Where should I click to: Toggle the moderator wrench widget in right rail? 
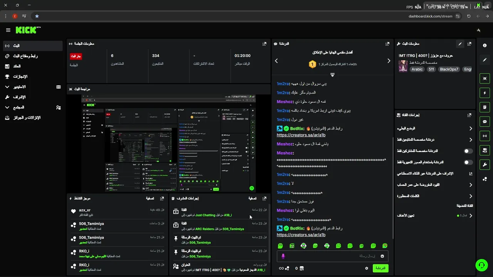[x=485, y=165]
